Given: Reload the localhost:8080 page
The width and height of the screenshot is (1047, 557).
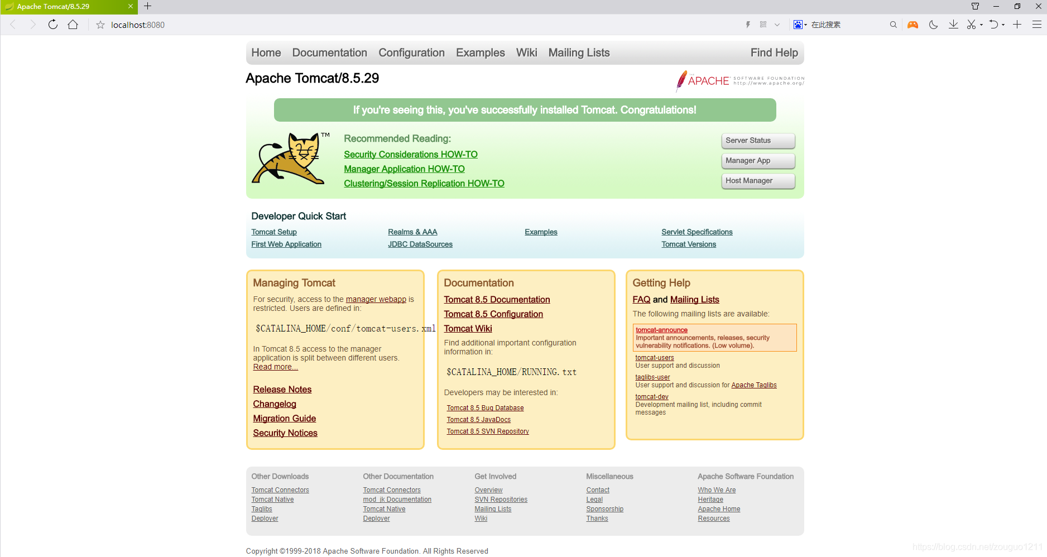Looking at the screenshot, I should point(53,25).
